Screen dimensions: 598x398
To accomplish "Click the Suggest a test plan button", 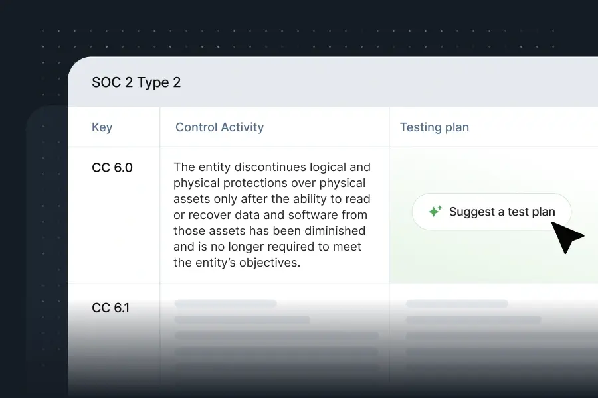I will (x=492, y=212).
